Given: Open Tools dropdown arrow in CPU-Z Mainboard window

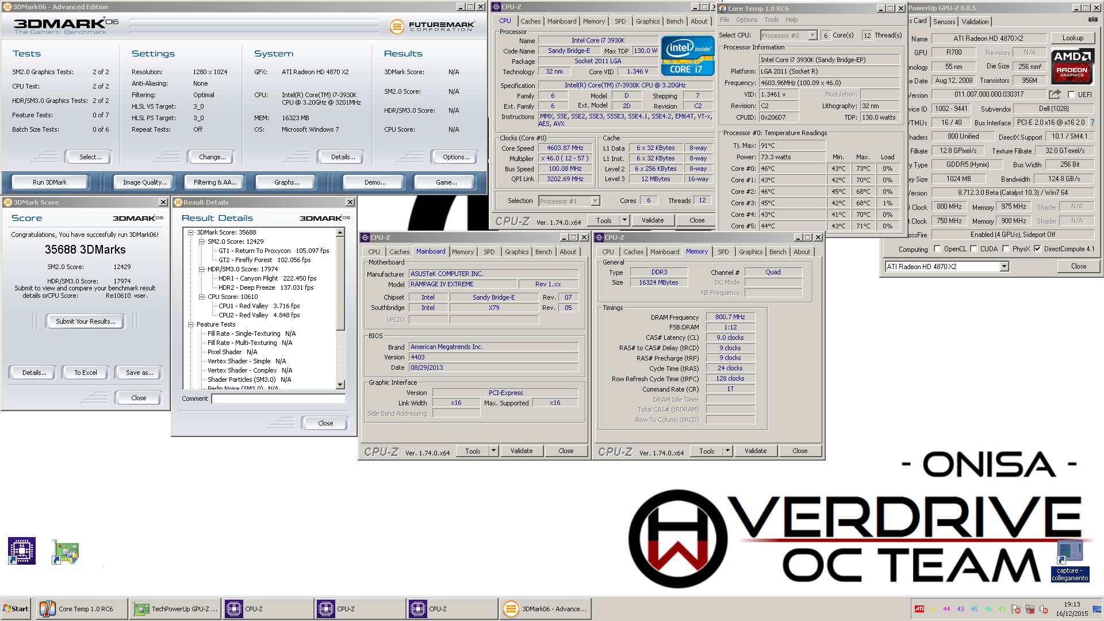Looking at the screenshot, I should 493,451.
